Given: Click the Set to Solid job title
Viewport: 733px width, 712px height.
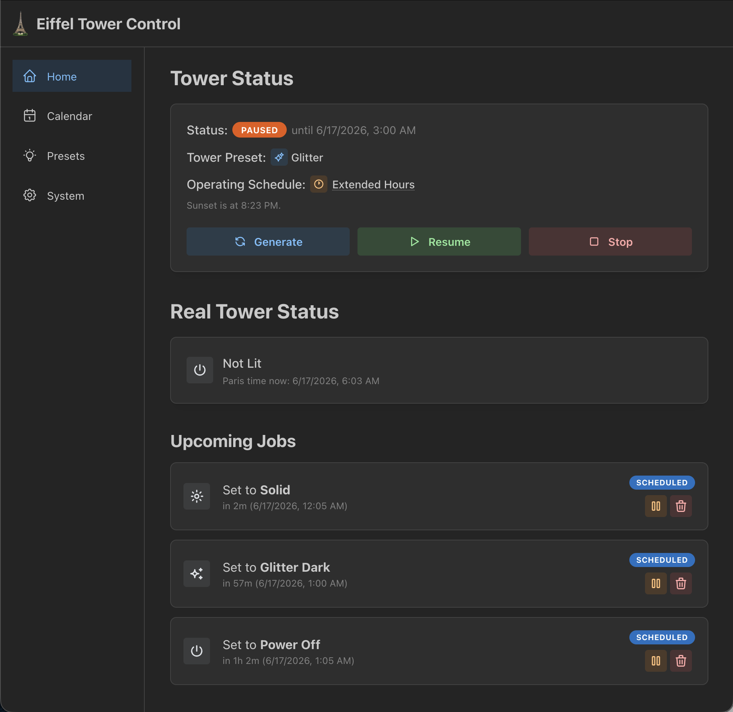Looking at the screenshot, I should pos(257,490).
